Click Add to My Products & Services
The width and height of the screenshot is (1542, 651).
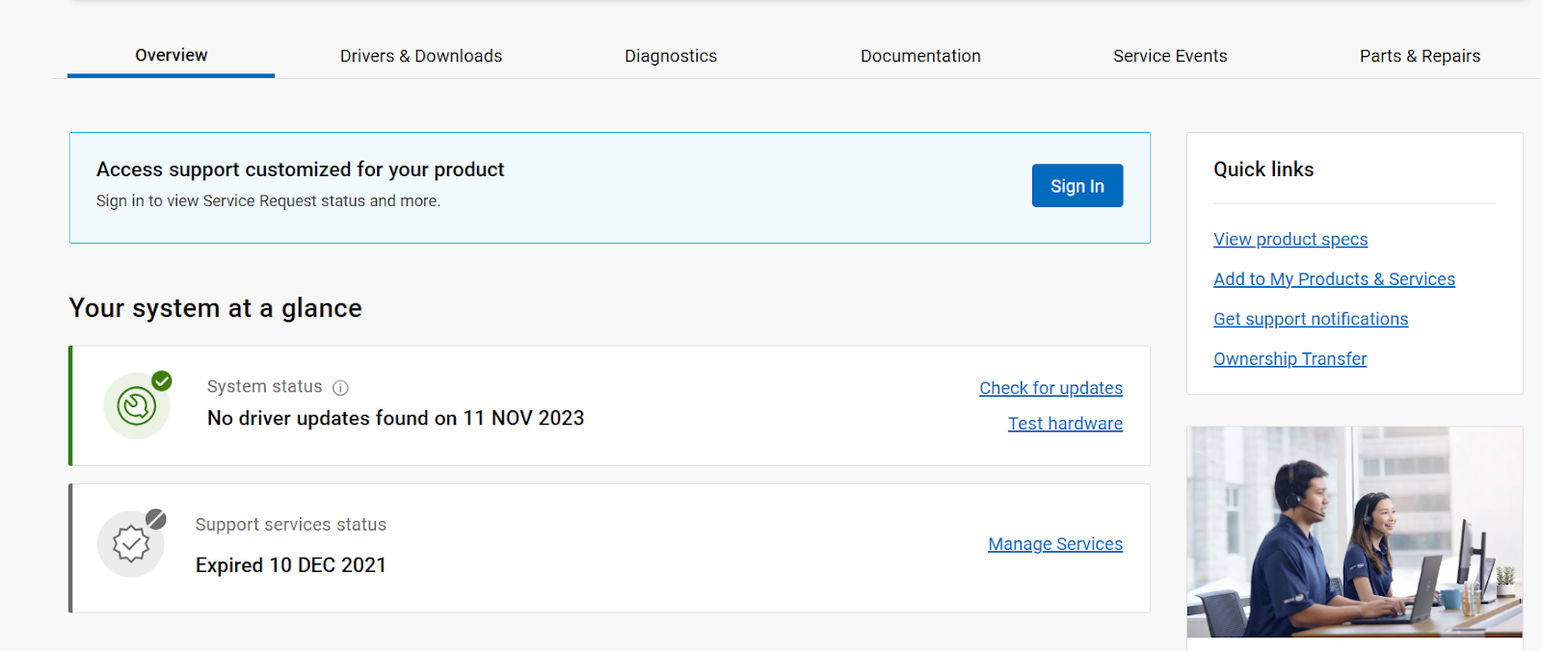coord(1334,279)
